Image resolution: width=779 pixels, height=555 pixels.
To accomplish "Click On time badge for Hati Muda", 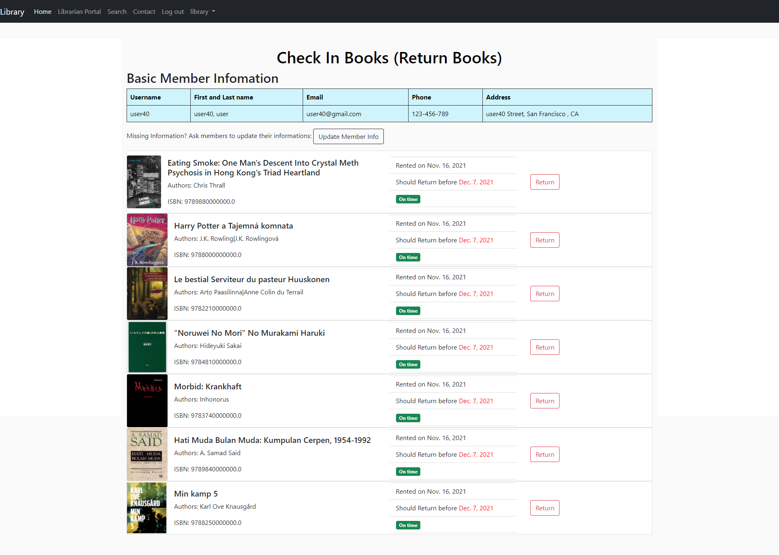I will 408,471.
